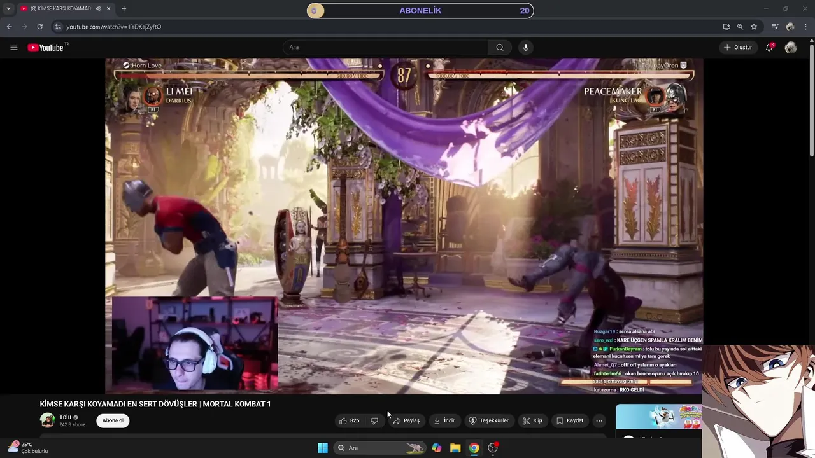This screenshot has width=815, height=458.
Task: Open the YouTube account avatar menu
Action: (x=791, y=47)
